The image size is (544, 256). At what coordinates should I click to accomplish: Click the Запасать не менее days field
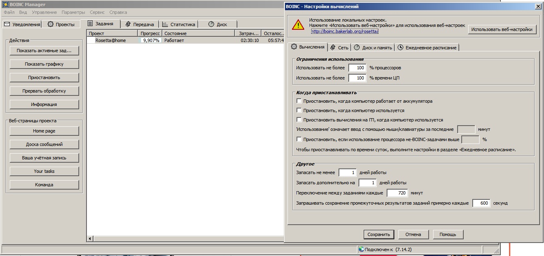click(x=347, y=172)
